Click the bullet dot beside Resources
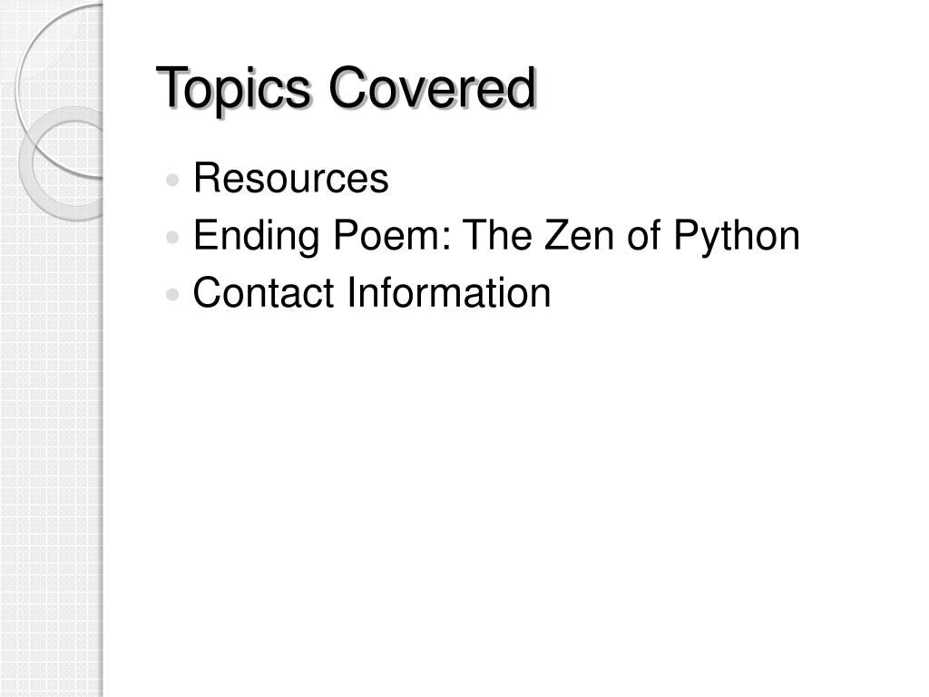Image resolution: width=929 pixels, height=697 pixels. point(172,181)
